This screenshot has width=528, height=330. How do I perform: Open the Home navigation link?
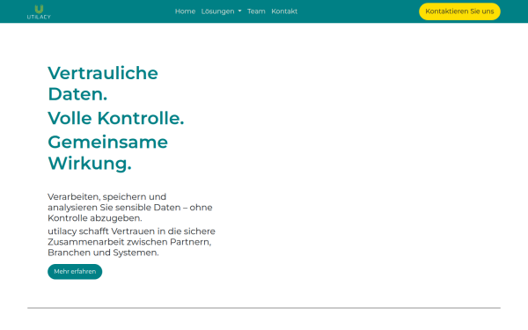click(185, 11)
